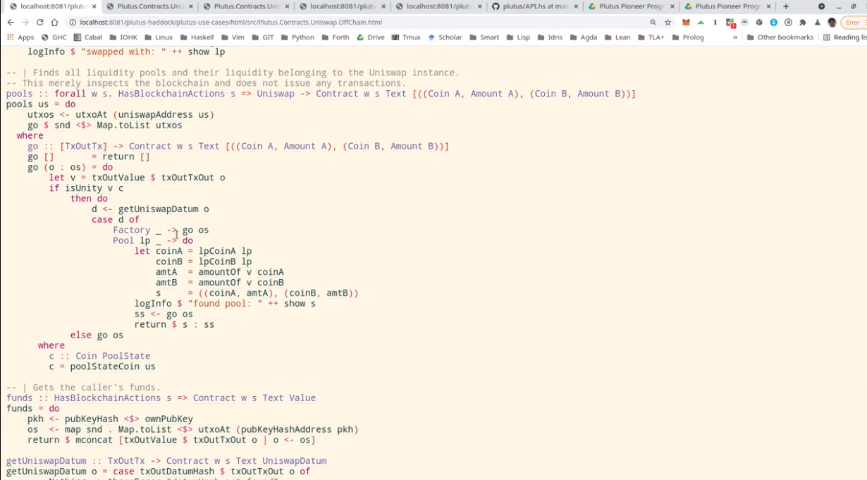
Task: Reload the current page
Action: tap(39, 23)
